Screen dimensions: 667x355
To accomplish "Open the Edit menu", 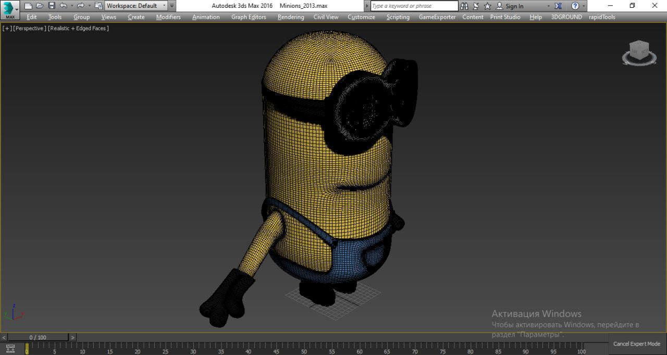I will pyautogui.click(x=32, y=17).
